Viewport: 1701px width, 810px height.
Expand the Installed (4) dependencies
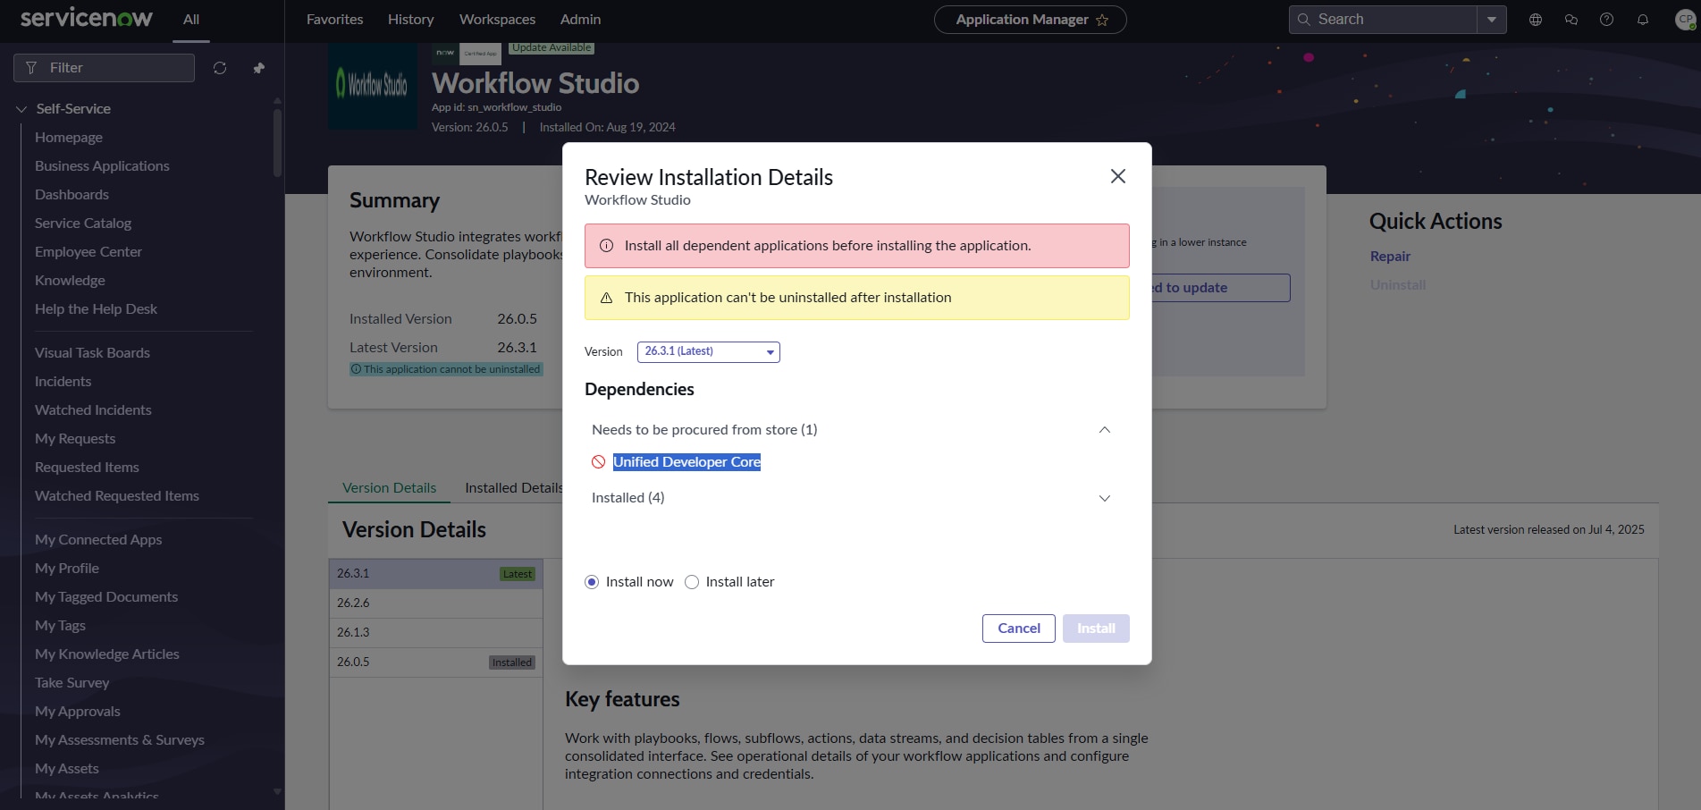(1104, 498)
